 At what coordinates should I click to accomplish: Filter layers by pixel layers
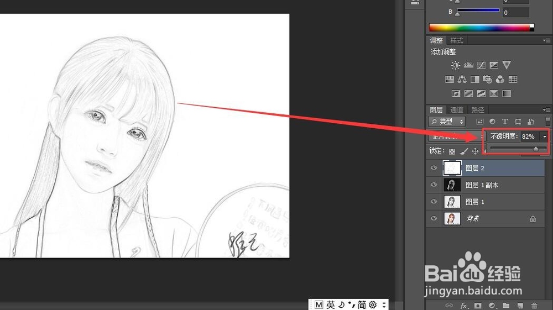point(479,122)
